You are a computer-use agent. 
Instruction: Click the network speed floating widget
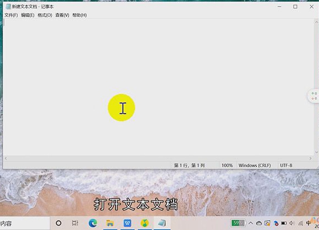point(313,96)
